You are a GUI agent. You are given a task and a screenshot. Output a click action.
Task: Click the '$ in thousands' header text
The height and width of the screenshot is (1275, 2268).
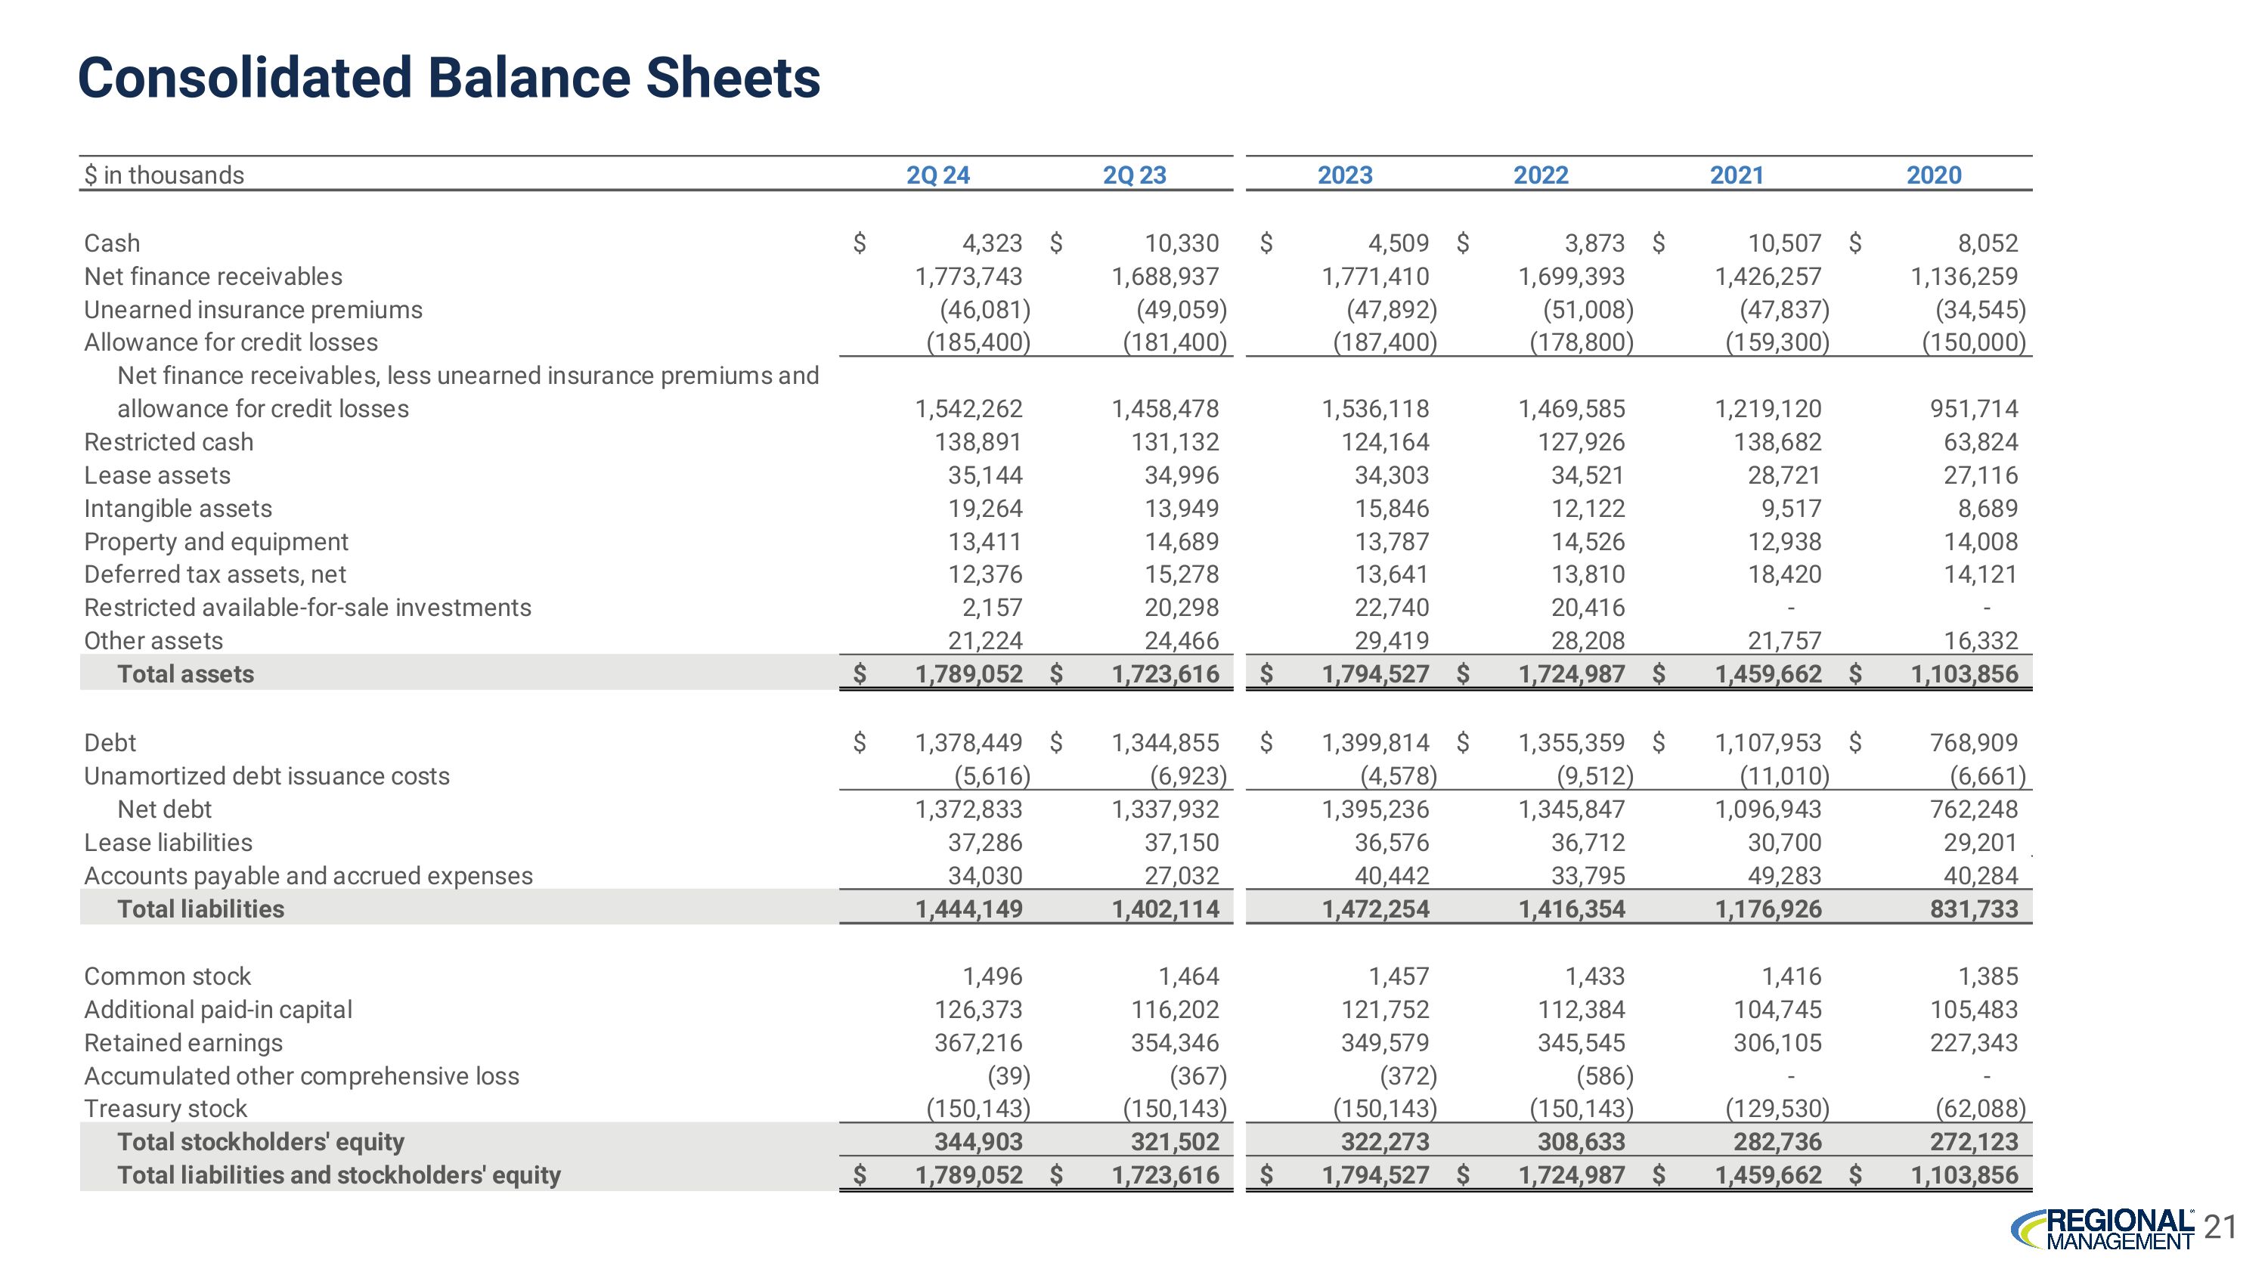164,175
